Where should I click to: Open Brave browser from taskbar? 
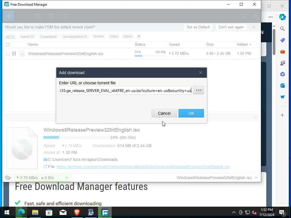point(77,212)
